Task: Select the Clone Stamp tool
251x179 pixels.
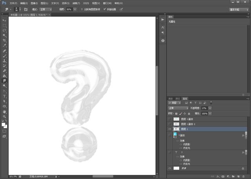Action: click(4, 61)
